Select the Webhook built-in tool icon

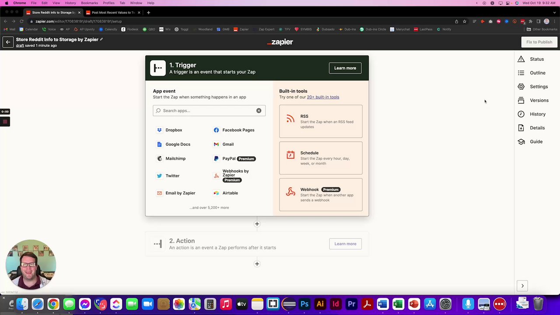coord(290,192)
